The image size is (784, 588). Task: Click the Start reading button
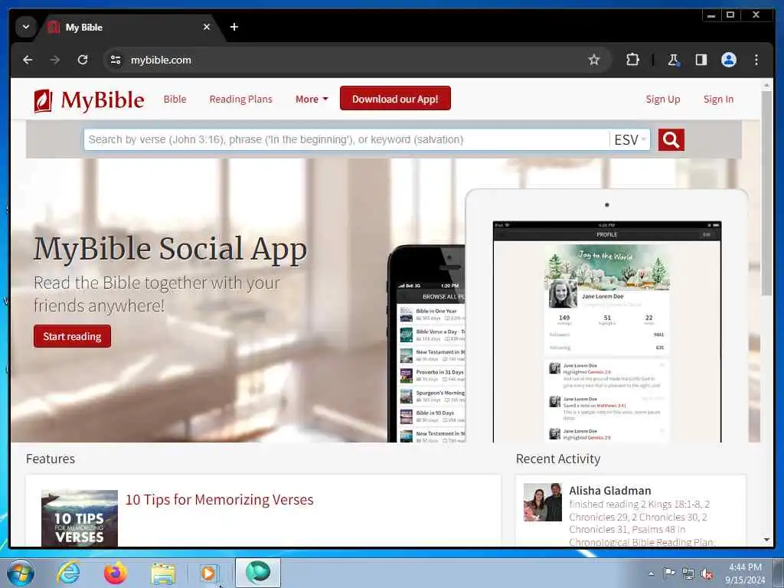click(72, 336)
